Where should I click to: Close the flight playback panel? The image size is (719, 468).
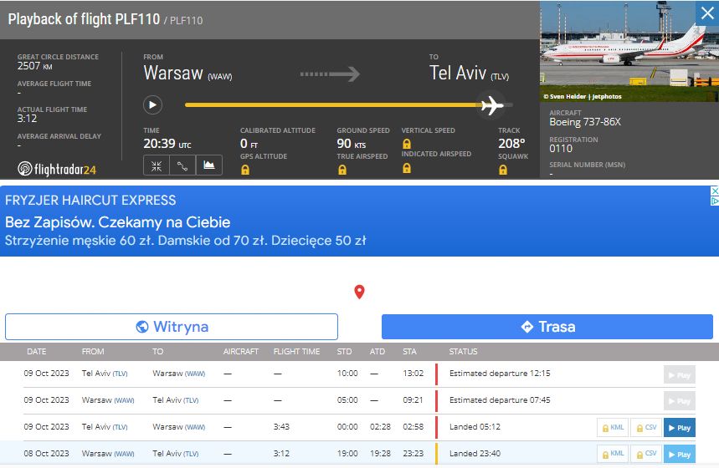707,13
